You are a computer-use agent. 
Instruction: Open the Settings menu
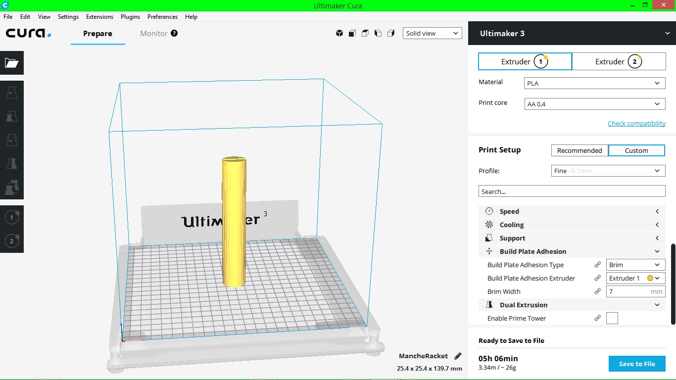(68, 16)
